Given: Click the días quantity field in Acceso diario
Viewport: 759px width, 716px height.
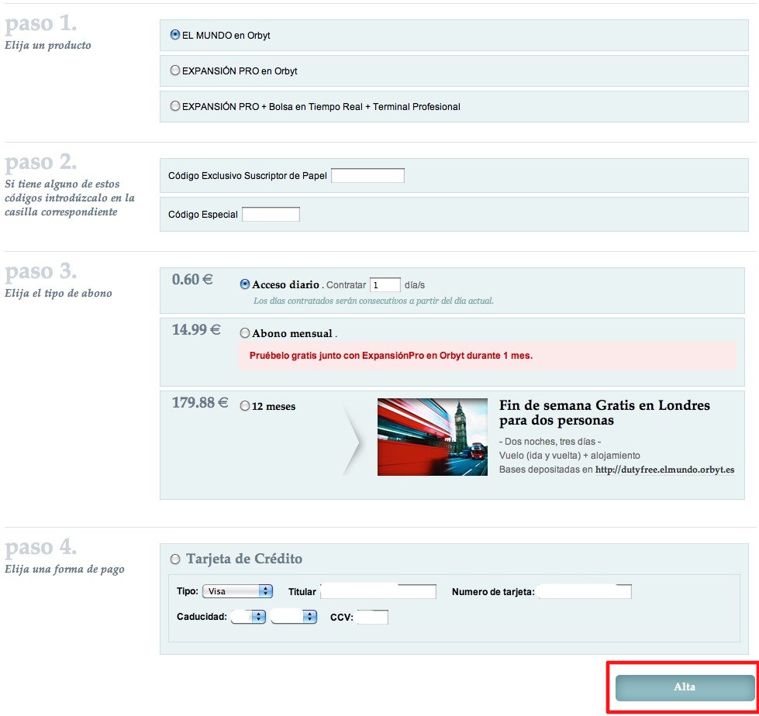Looking at the screenshot, I should 385,285.
